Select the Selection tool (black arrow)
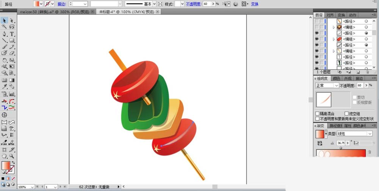Screen dimensions: 379x191 [x=4, y=20]
